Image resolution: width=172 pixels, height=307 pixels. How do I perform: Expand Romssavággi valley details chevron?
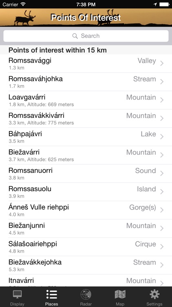click(x=162, y=63)
